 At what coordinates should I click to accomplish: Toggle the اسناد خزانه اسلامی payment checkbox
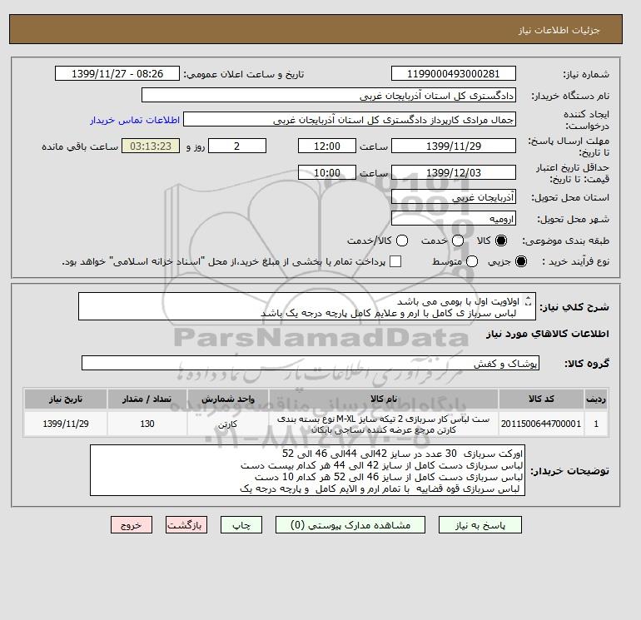(x=395, y=261)
